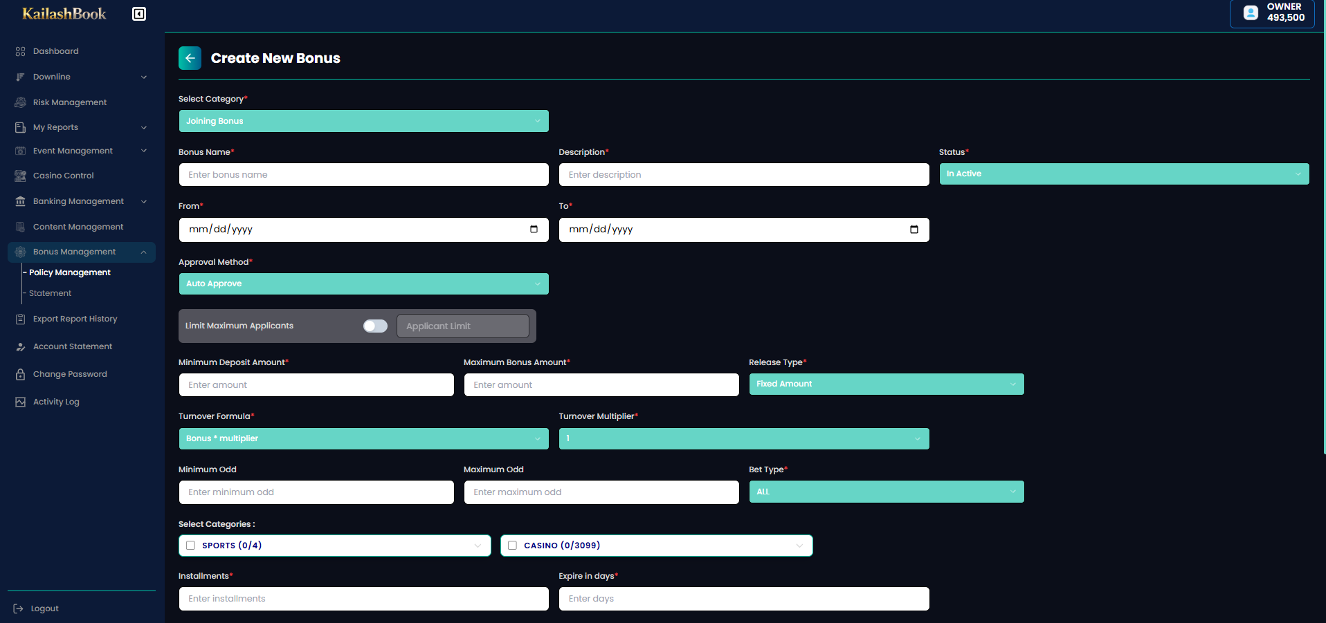Click the back arrow beside Create New Bonus
Image resolution: width=1326 pixels, height=623 pixels.
coord(190,58)
